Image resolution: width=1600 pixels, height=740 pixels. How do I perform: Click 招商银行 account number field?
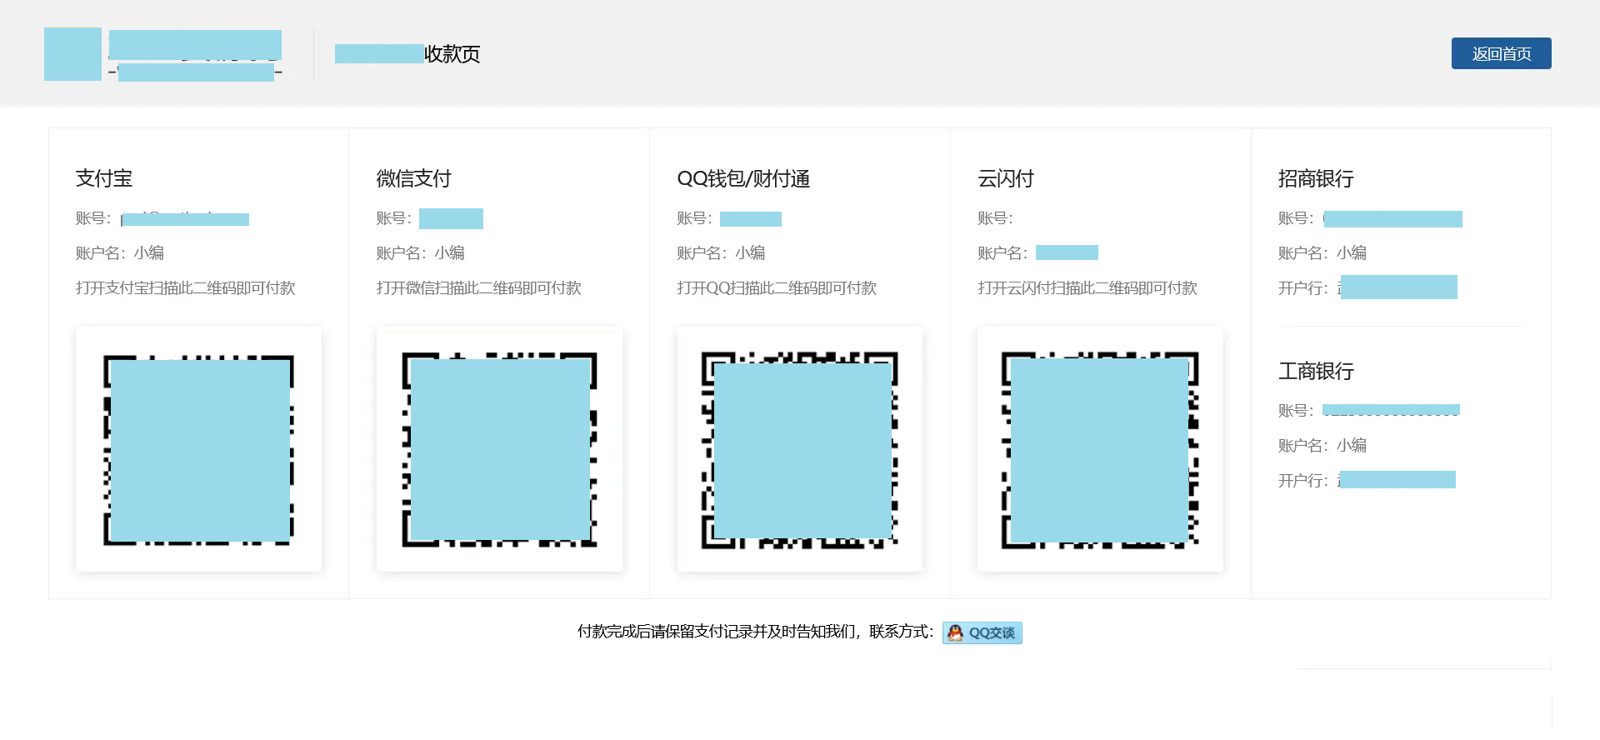[1392, 218]
